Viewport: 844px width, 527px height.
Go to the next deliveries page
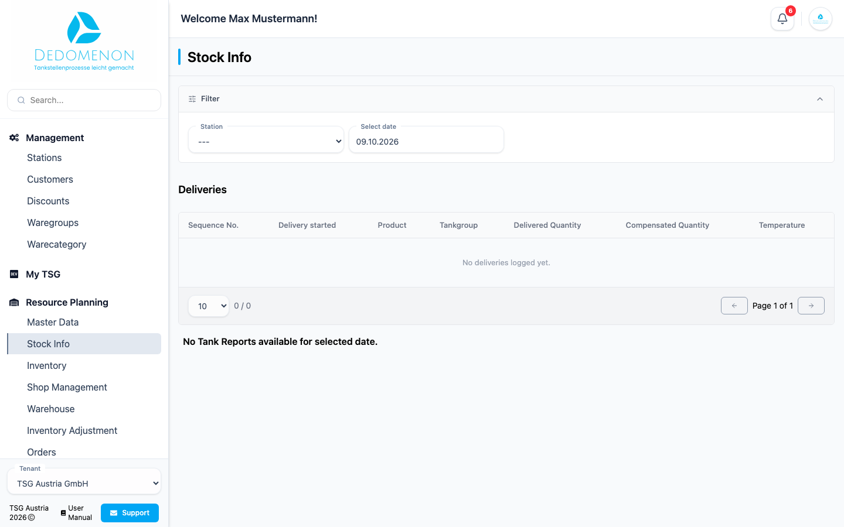(x=811, y=306)
